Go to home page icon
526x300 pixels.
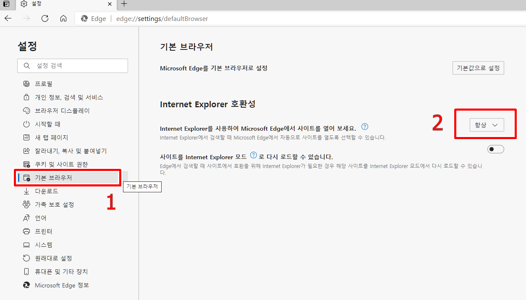(x=63, y=18)
